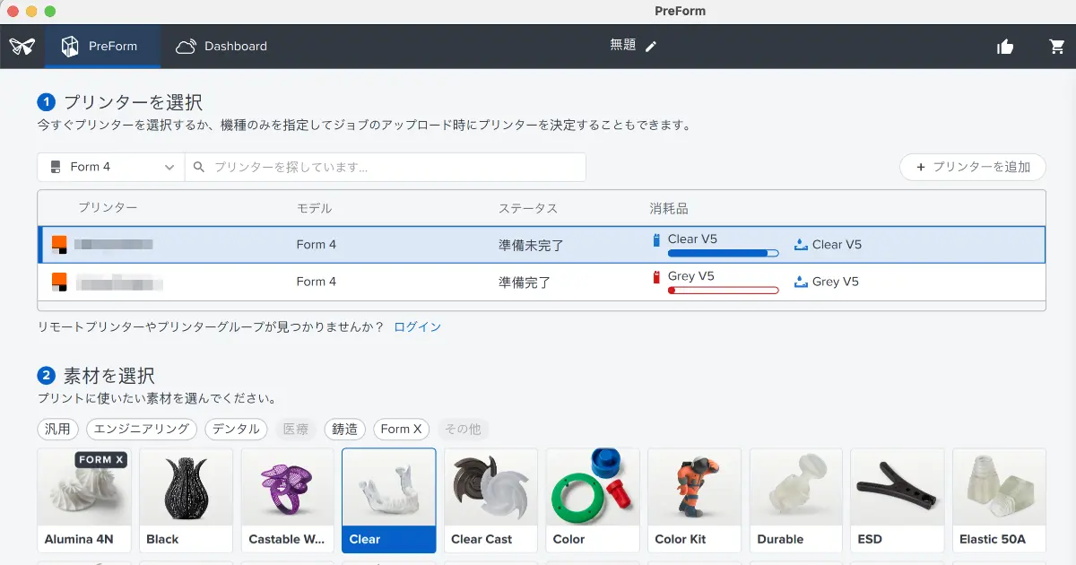Click the プリンターを追加 button

click(972, 167)
